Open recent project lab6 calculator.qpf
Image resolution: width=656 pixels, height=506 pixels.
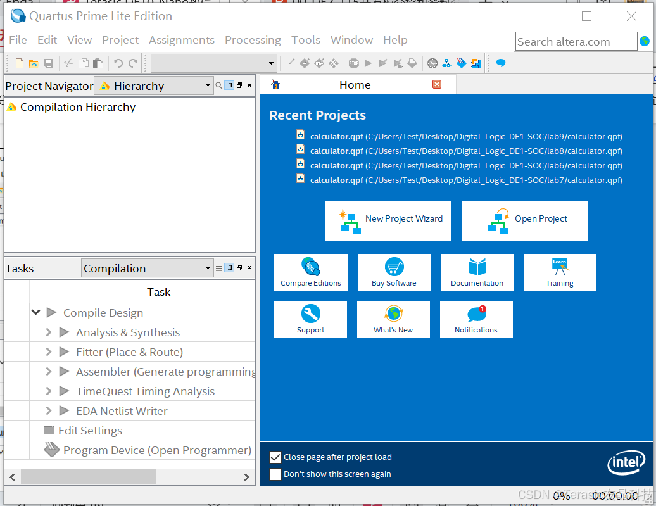tap(466, 166)
